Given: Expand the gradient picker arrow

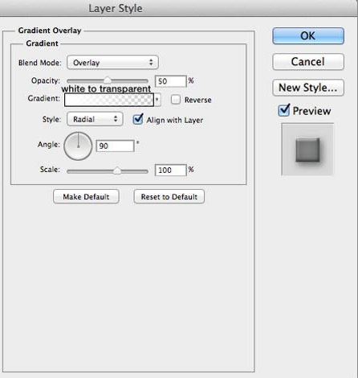Looking at the screenshot, I should click(157, 100).
